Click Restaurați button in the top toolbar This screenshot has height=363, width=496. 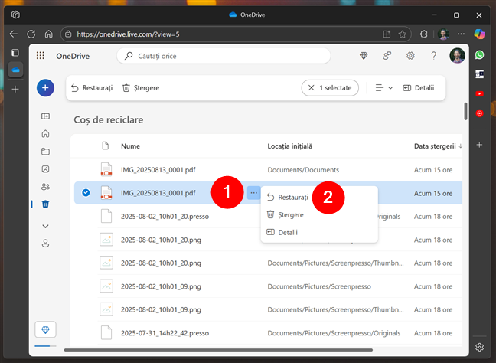click(x=91, y=88)
